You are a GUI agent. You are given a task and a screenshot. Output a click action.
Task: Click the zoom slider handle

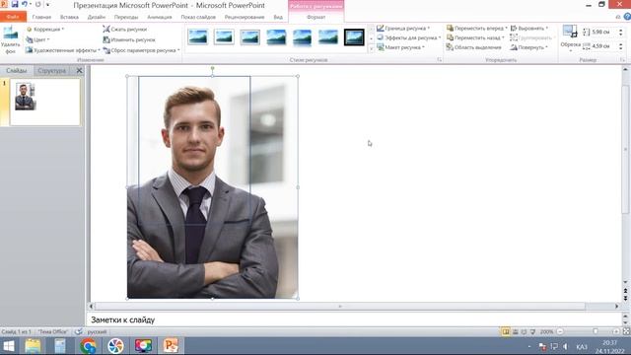point(596,331)
